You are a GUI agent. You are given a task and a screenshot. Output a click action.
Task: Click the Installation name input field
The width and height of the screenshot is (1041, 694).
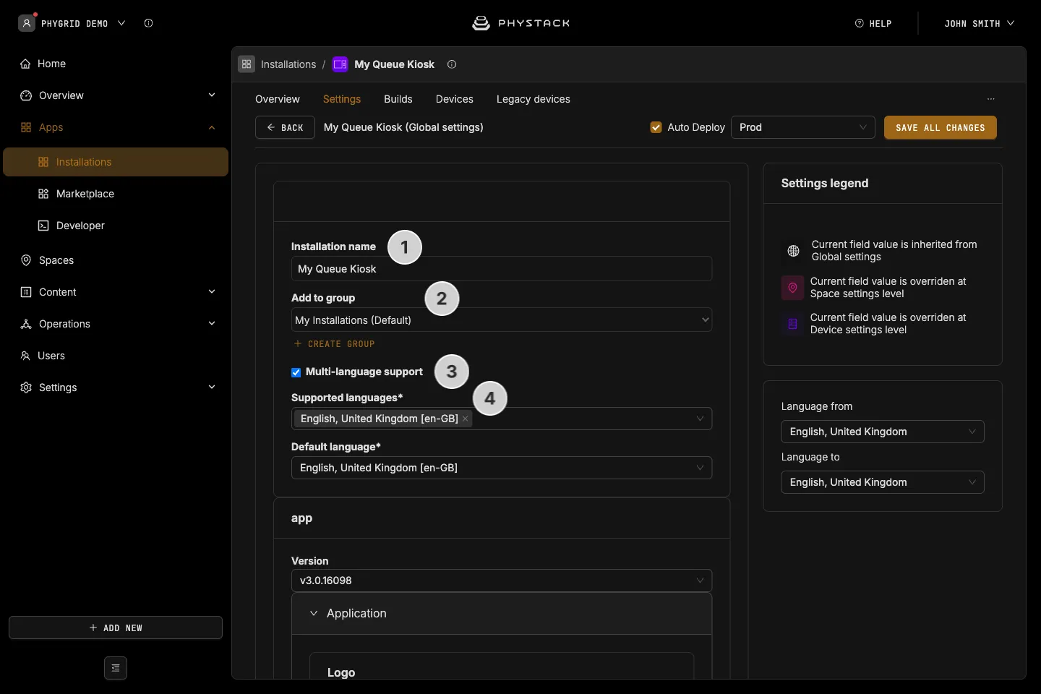click(502, 269)
